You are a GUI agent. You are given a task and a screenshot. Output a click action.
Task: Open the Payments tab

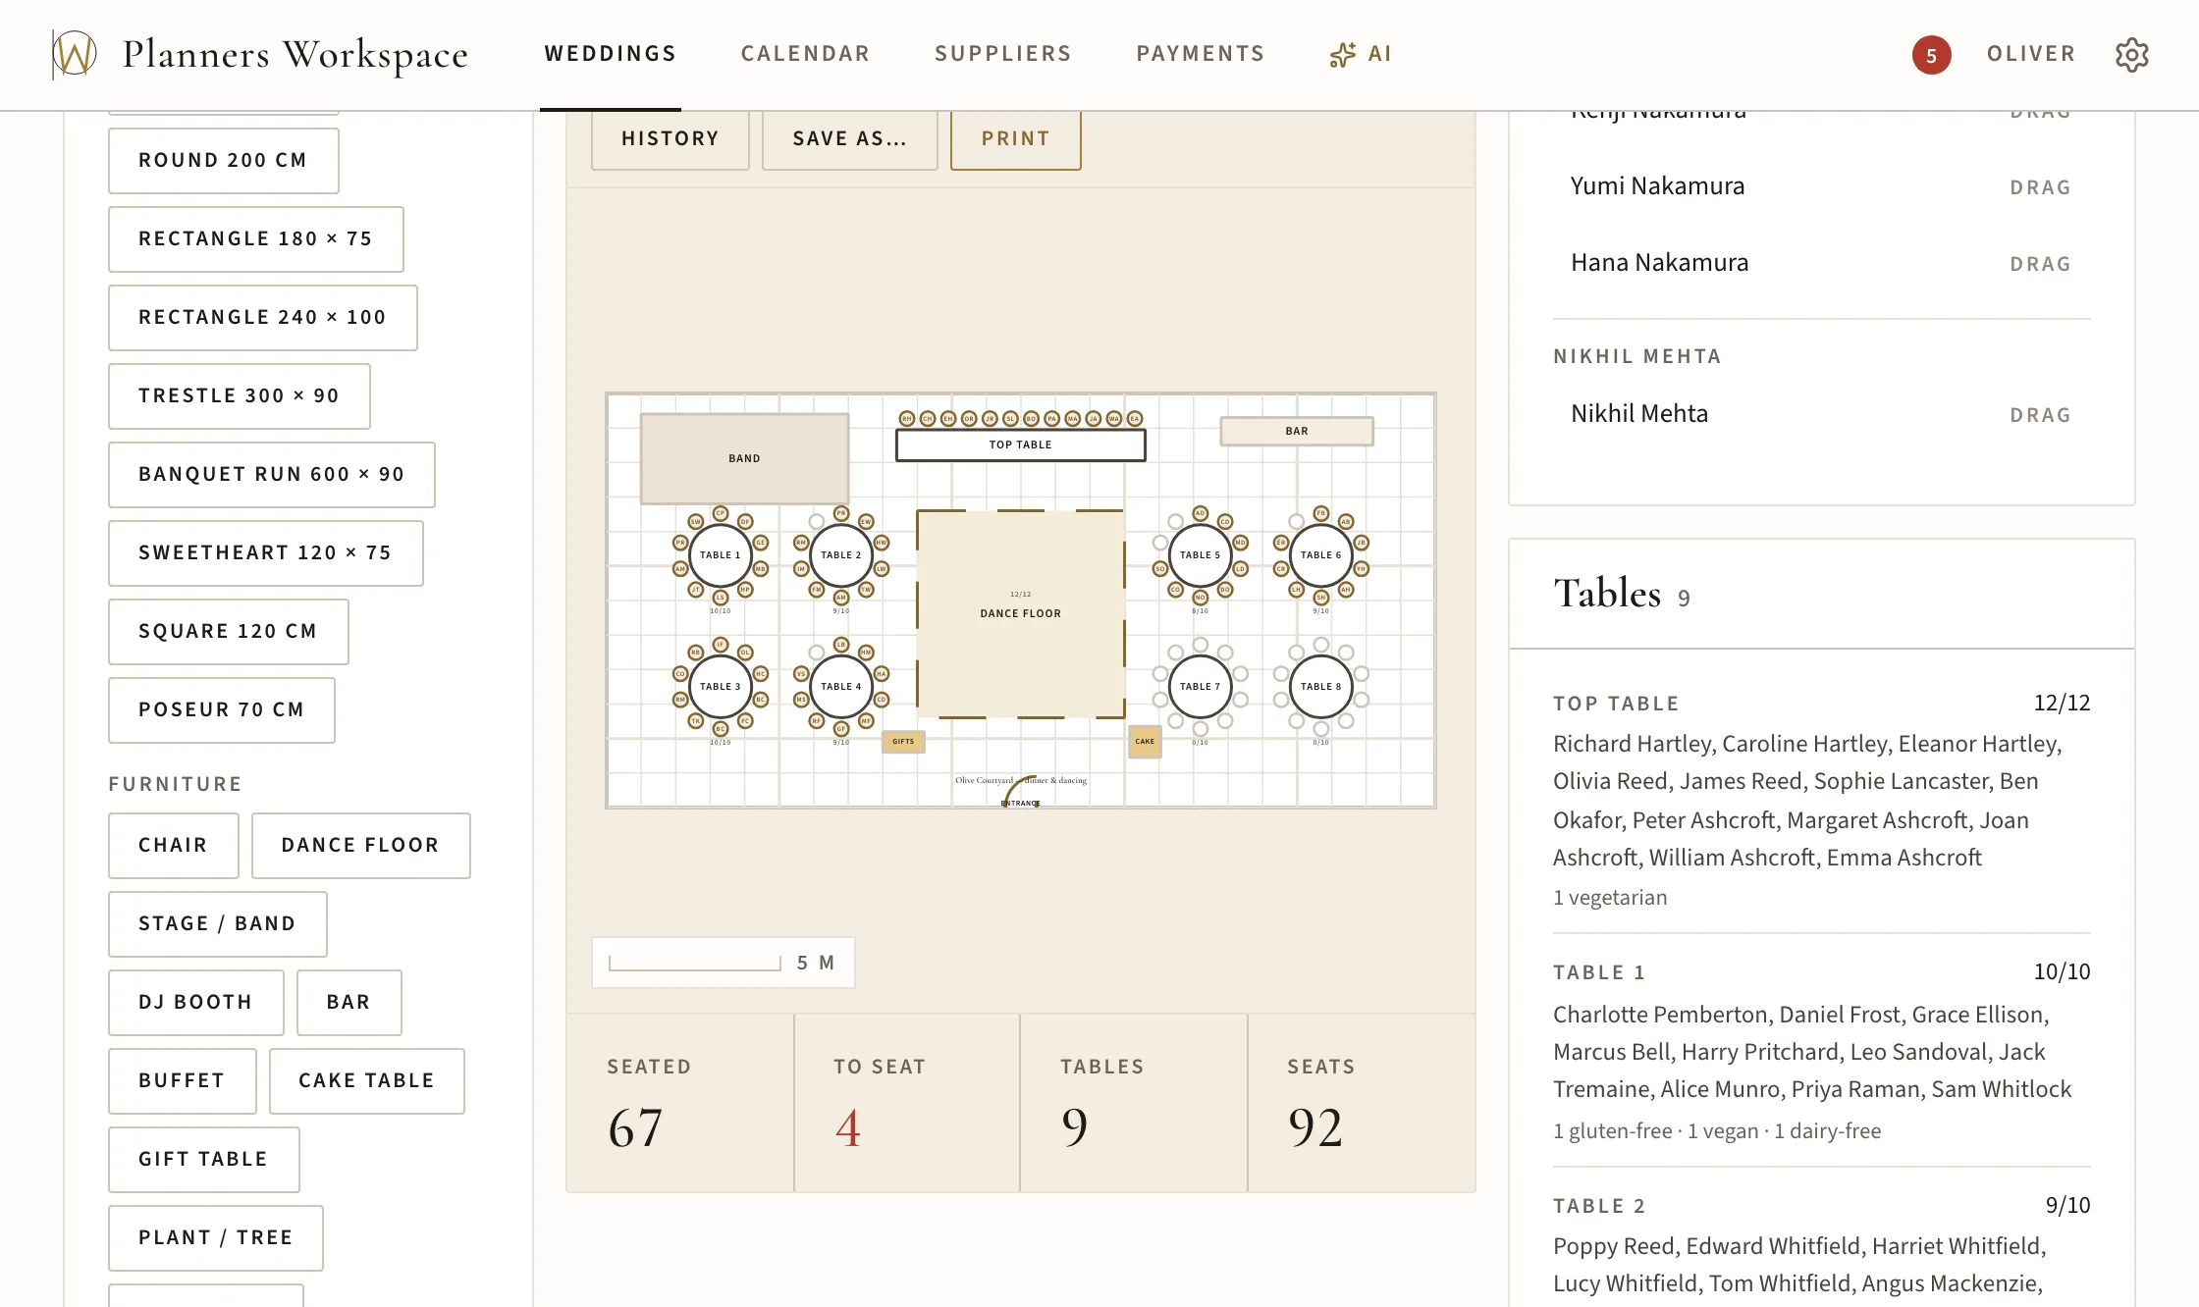pos(1201,54)
